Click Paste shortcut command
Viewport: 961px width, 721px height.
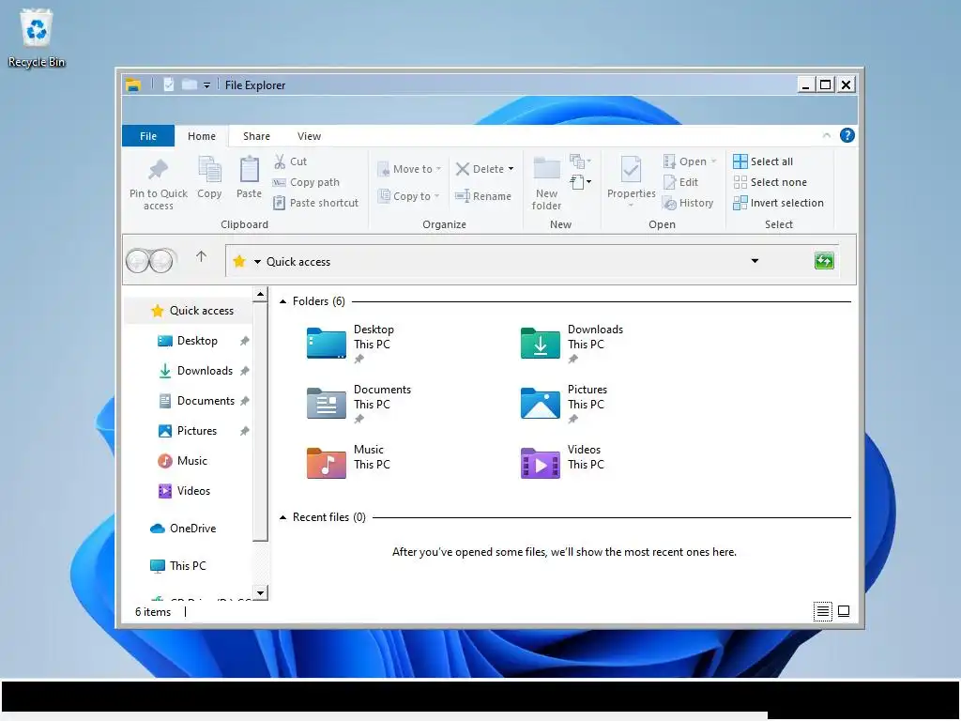pos(315,203)
